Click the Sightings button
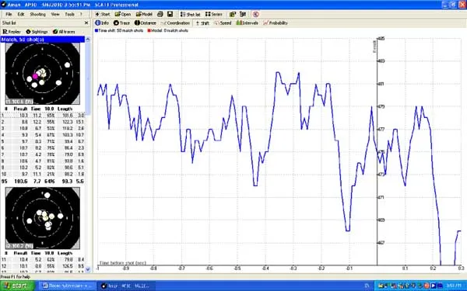Viewport: 467px width, 291px height. (37, 32)
